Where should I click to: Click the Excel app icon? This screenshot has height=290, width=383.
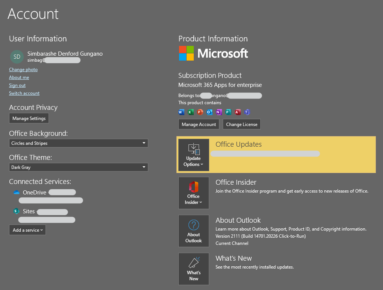point(190,112)
